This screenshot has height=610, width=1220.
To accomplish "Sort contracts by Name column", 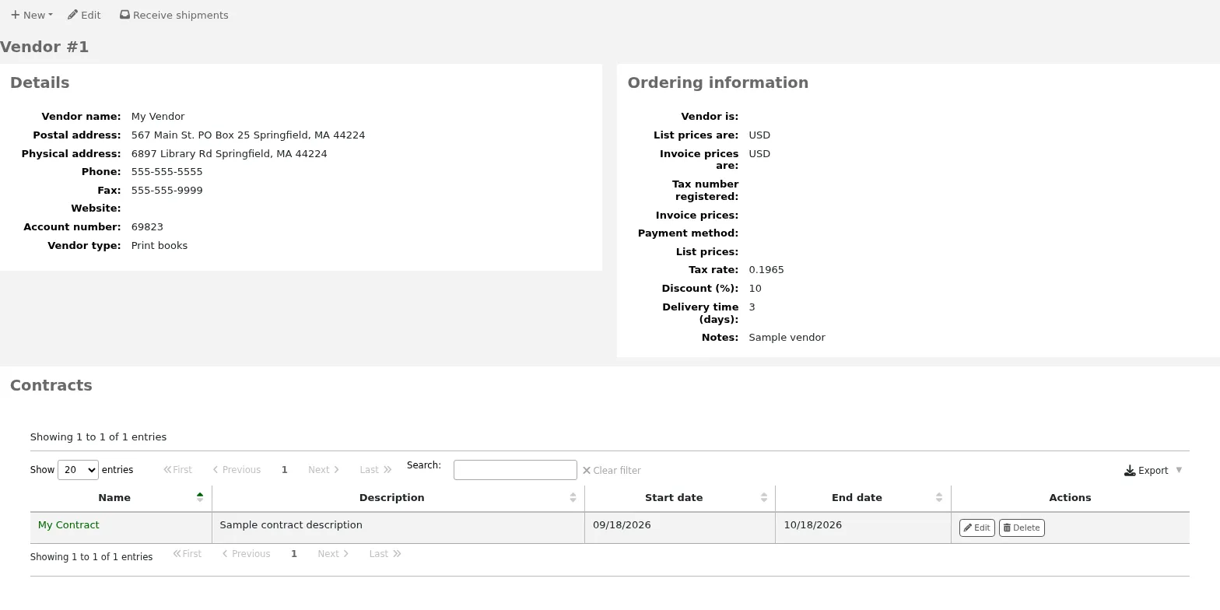I will 121,498.
